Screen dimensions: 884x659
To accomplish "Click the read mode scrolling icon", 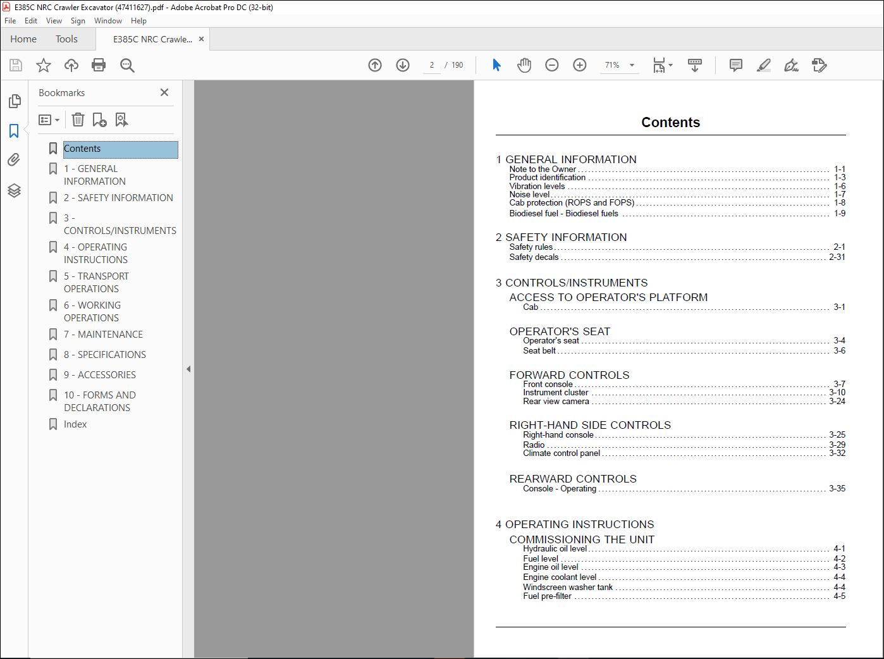I will [x=695, y=65].
